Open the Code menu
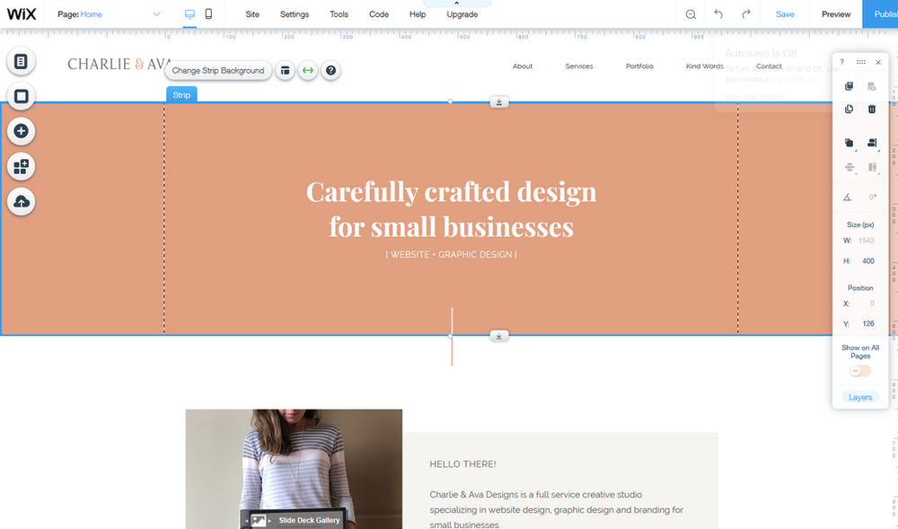Screen dimensions: 898x529 tap(378, 13)
